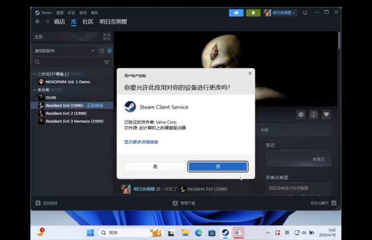Select Resident Evil (1996) in library

(72, 106)
